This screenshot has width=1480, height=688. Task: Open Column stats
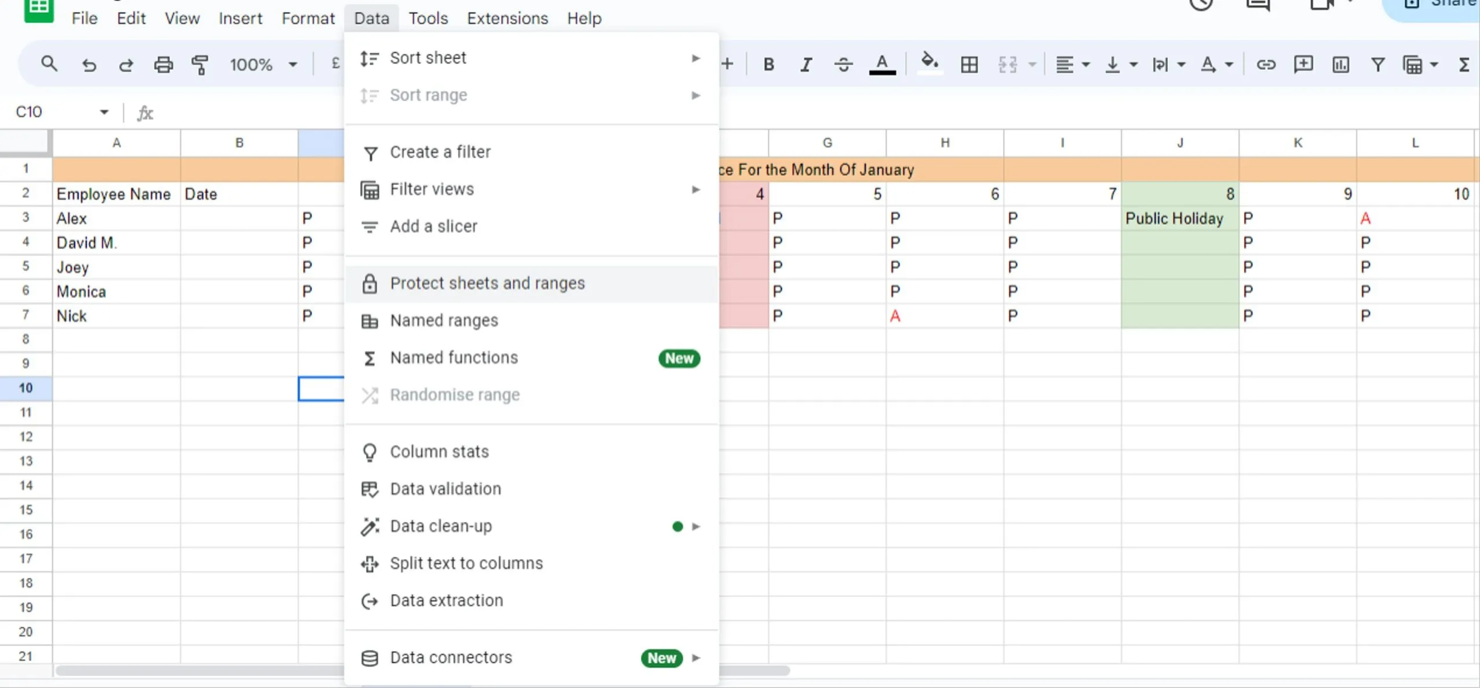531,452
